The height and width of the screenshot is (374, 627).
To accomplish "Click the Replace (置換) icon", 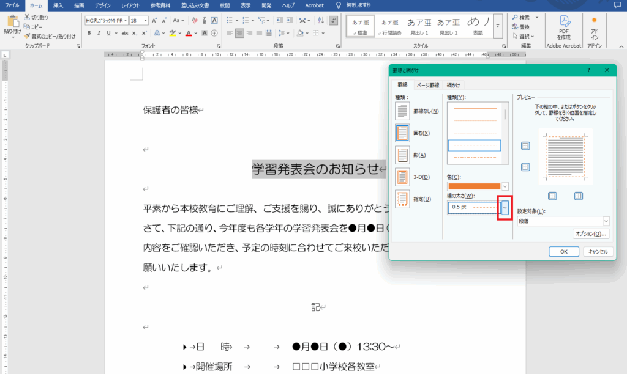I will coord(515,27).
